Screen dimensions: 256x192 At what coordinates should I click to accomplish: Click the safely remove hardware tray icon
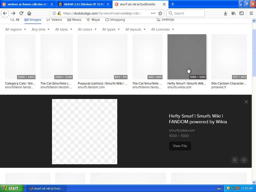coord(233,188)
